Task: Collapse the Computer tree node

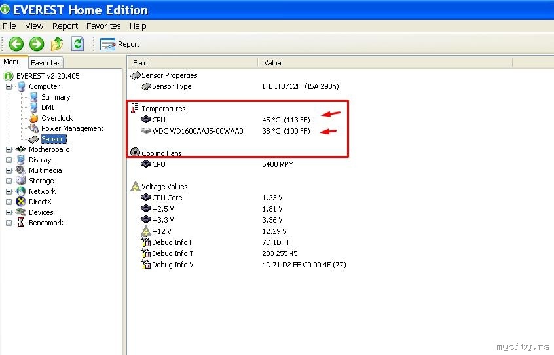Action: pyautogui.click(x=9, y=86)
